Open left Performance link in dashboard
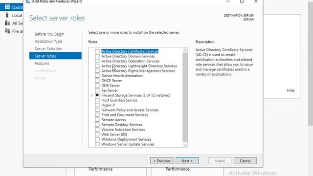Screen dimensions: 313x176 100,169
